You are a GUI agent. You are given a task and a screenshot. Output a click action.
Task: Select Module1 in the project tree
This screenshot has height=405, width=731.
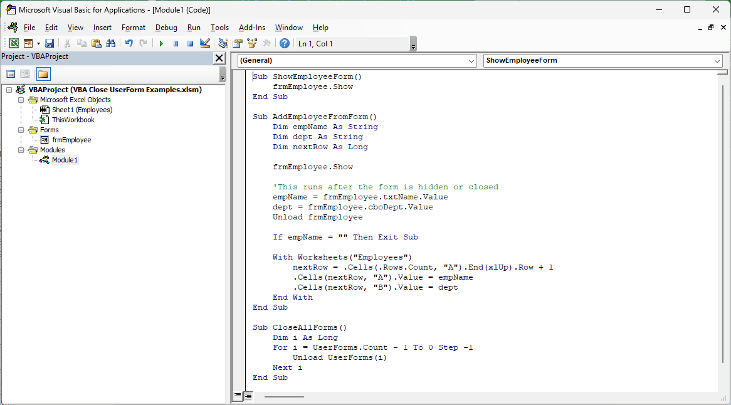pos(65,160)
